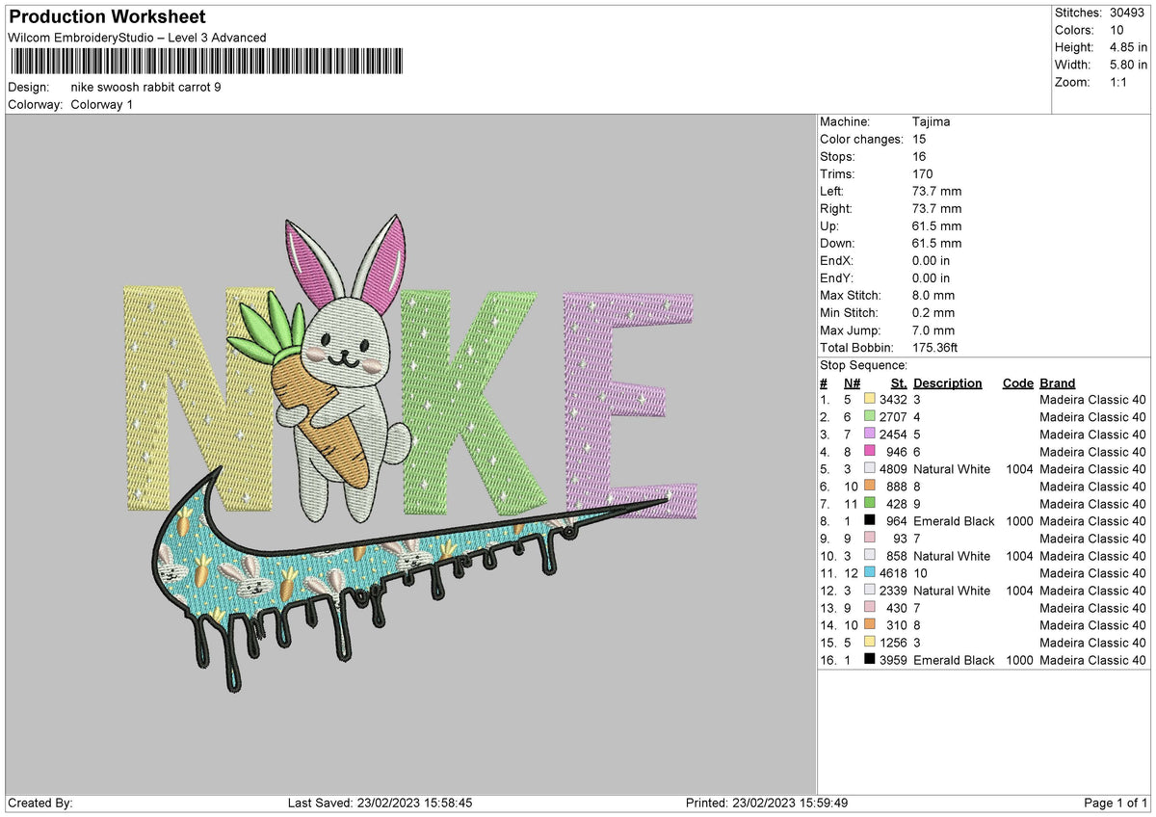Image resolution: width=1156 pixels, height=817 pixels.
Task: Click the St. column header
Action: coord(898,382)
